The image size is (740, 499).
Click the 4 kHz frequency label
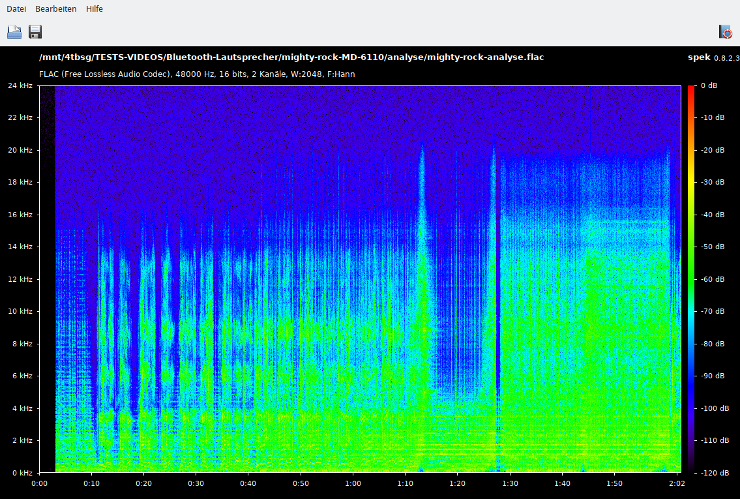[22, 408]
